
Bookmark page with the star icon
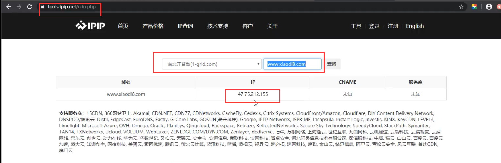coord(461,7)
